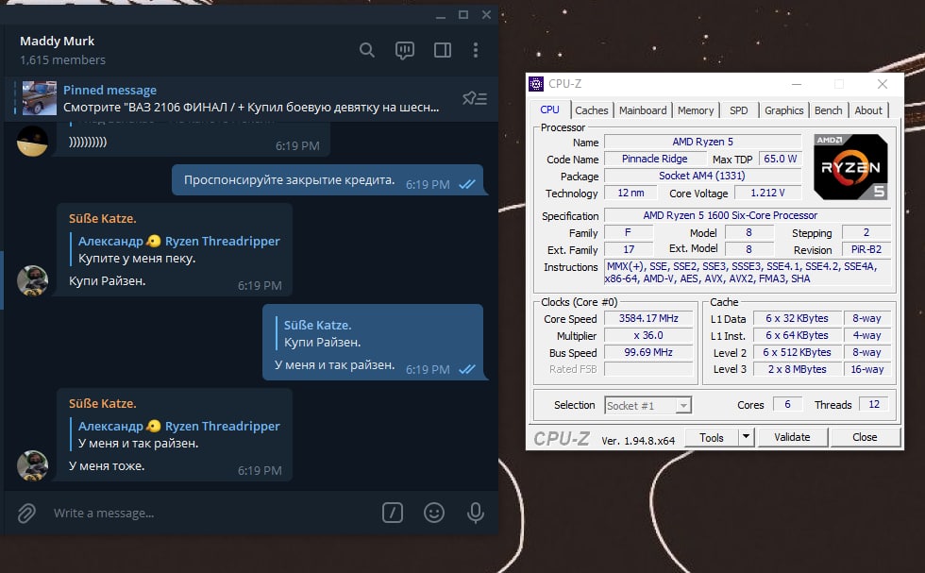The width and height of the screenshot is (925, 573).
Task: Click the 'Pinnacle Ridge' Code Name value
Action: [x=655, y=159]
